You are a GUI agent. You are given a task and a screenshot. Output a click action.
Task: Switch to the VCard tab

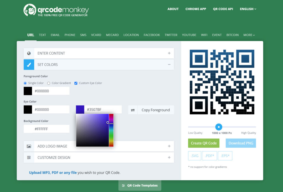pos(96,35)
